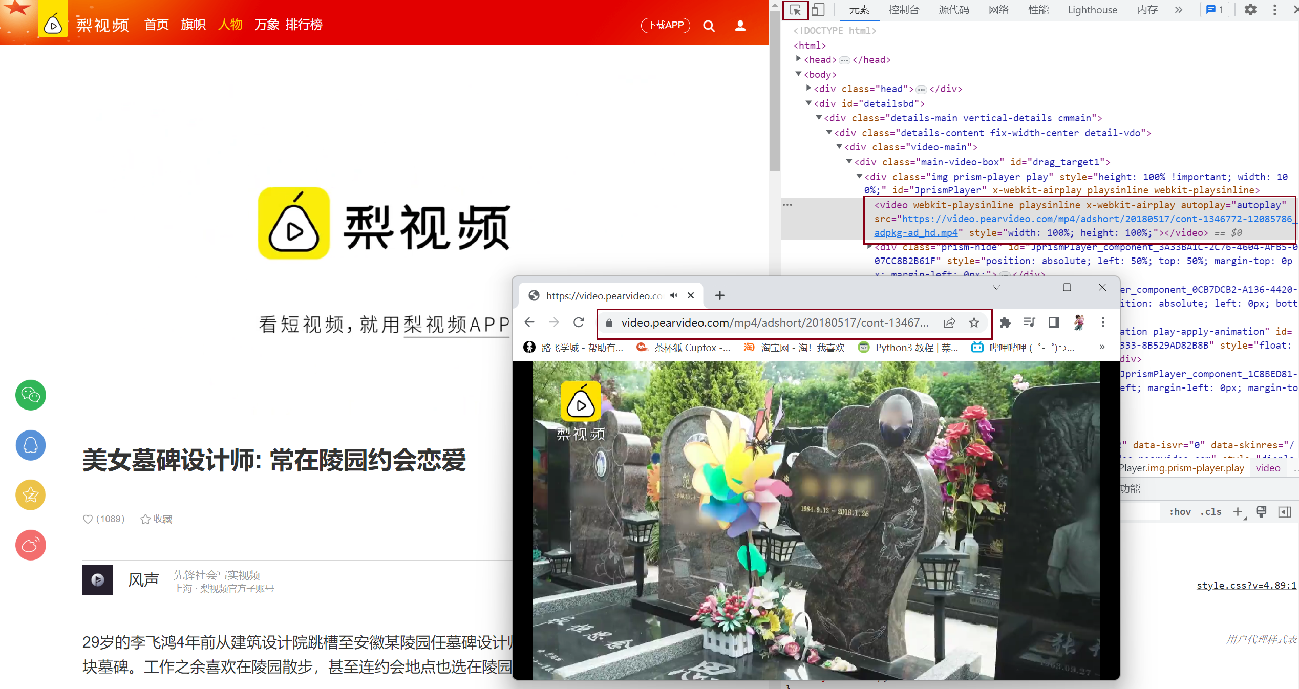Open the 风声 author avatar

tap(98, 579)
